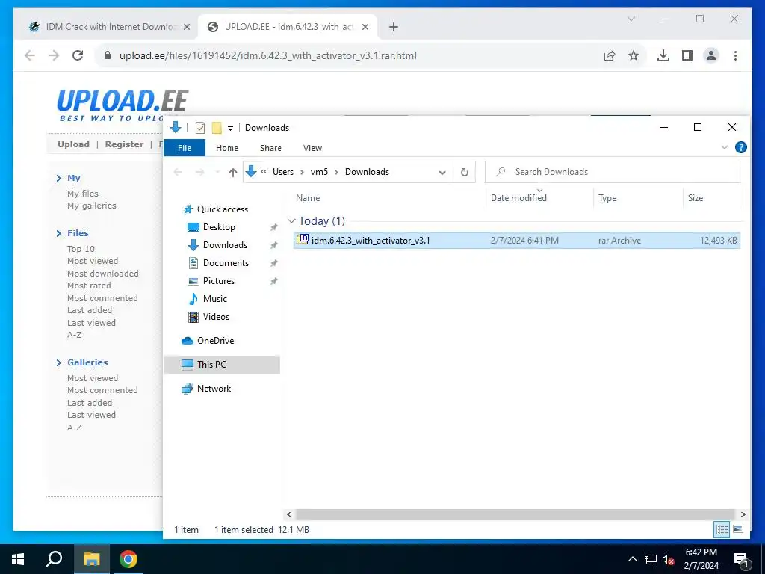
Task: Open Chrome downloads icon
Action: click(x=663, y=55)
